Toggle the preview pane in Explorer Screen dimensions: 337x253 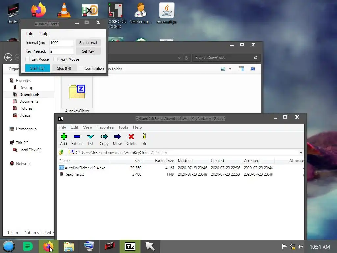pos(241,69)
